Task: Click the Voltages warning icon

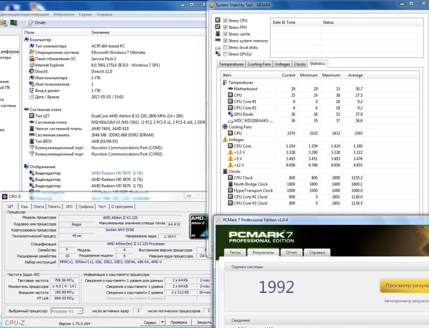Action: click(x=225, y=139)
